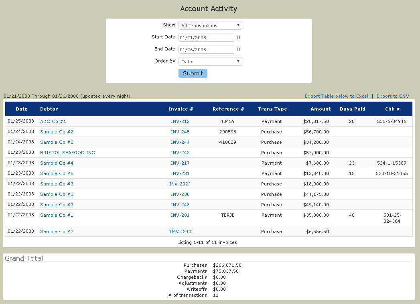
Task: Click the Date column header
Action: pyautogui.click(x=22, y=109)
